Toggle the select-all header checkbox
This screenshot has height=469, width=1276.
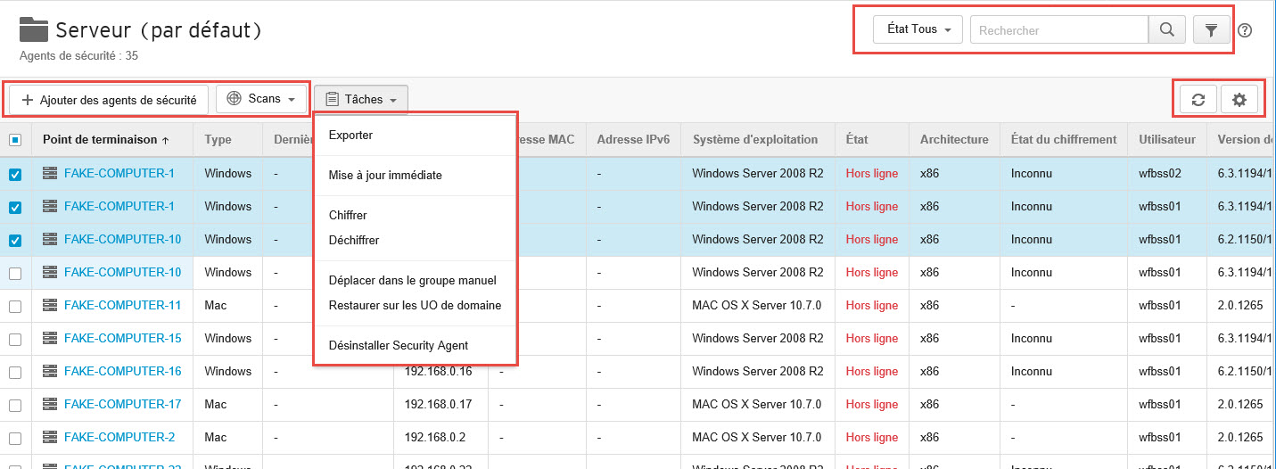(x=15, y=140)
